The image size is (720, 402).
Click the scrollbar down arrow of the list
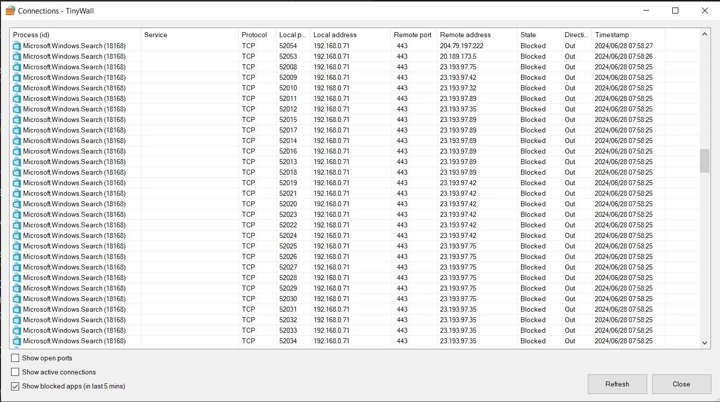click(704, 343)
